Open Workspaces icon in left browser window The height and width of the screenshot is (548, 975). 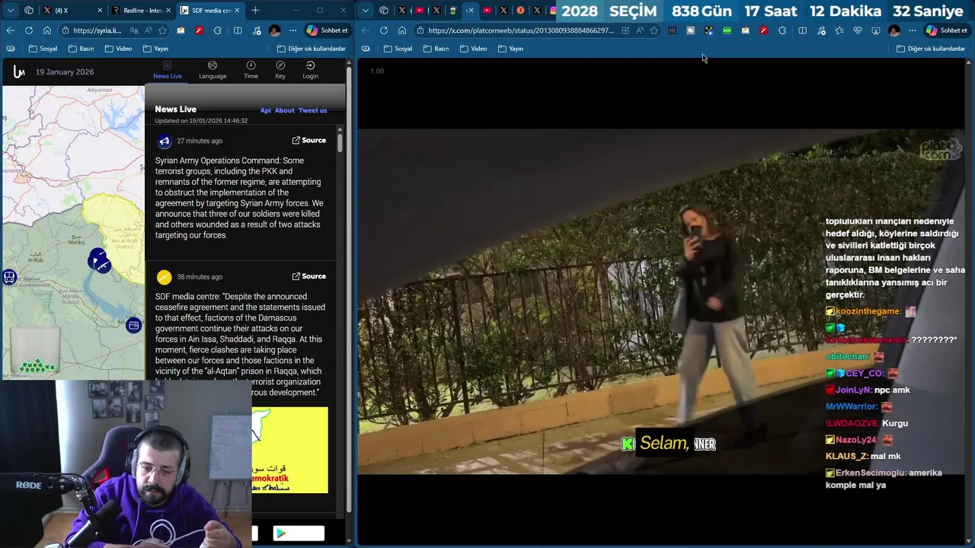point(29,10)
